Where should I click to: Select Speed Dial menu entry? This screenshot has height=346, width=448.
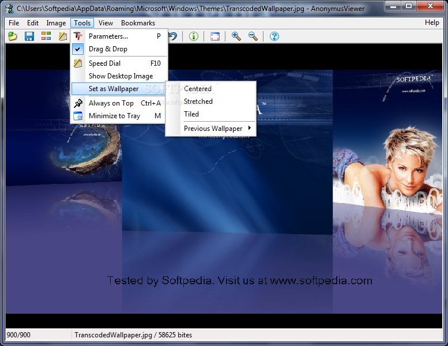point(118,63)
